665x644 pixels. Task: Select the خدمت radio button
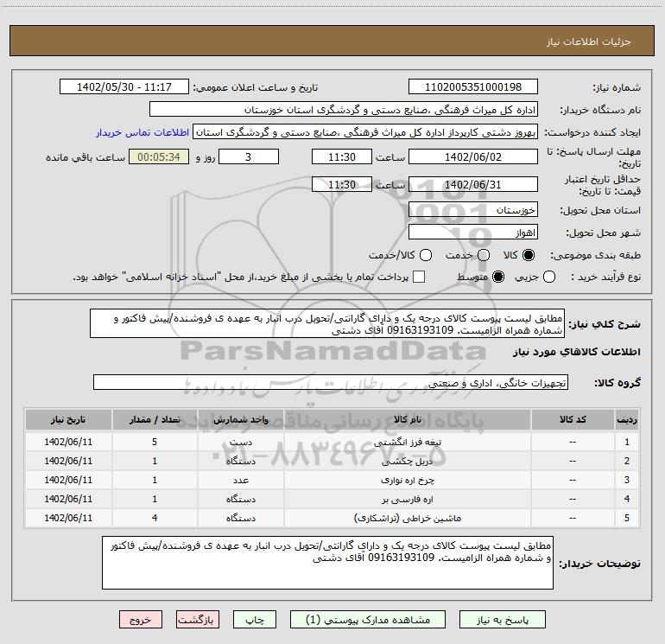pos(484,255)
